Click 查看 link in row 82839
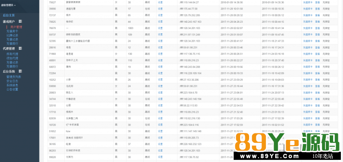Screen dimensions: 343x162 point(317,118)
